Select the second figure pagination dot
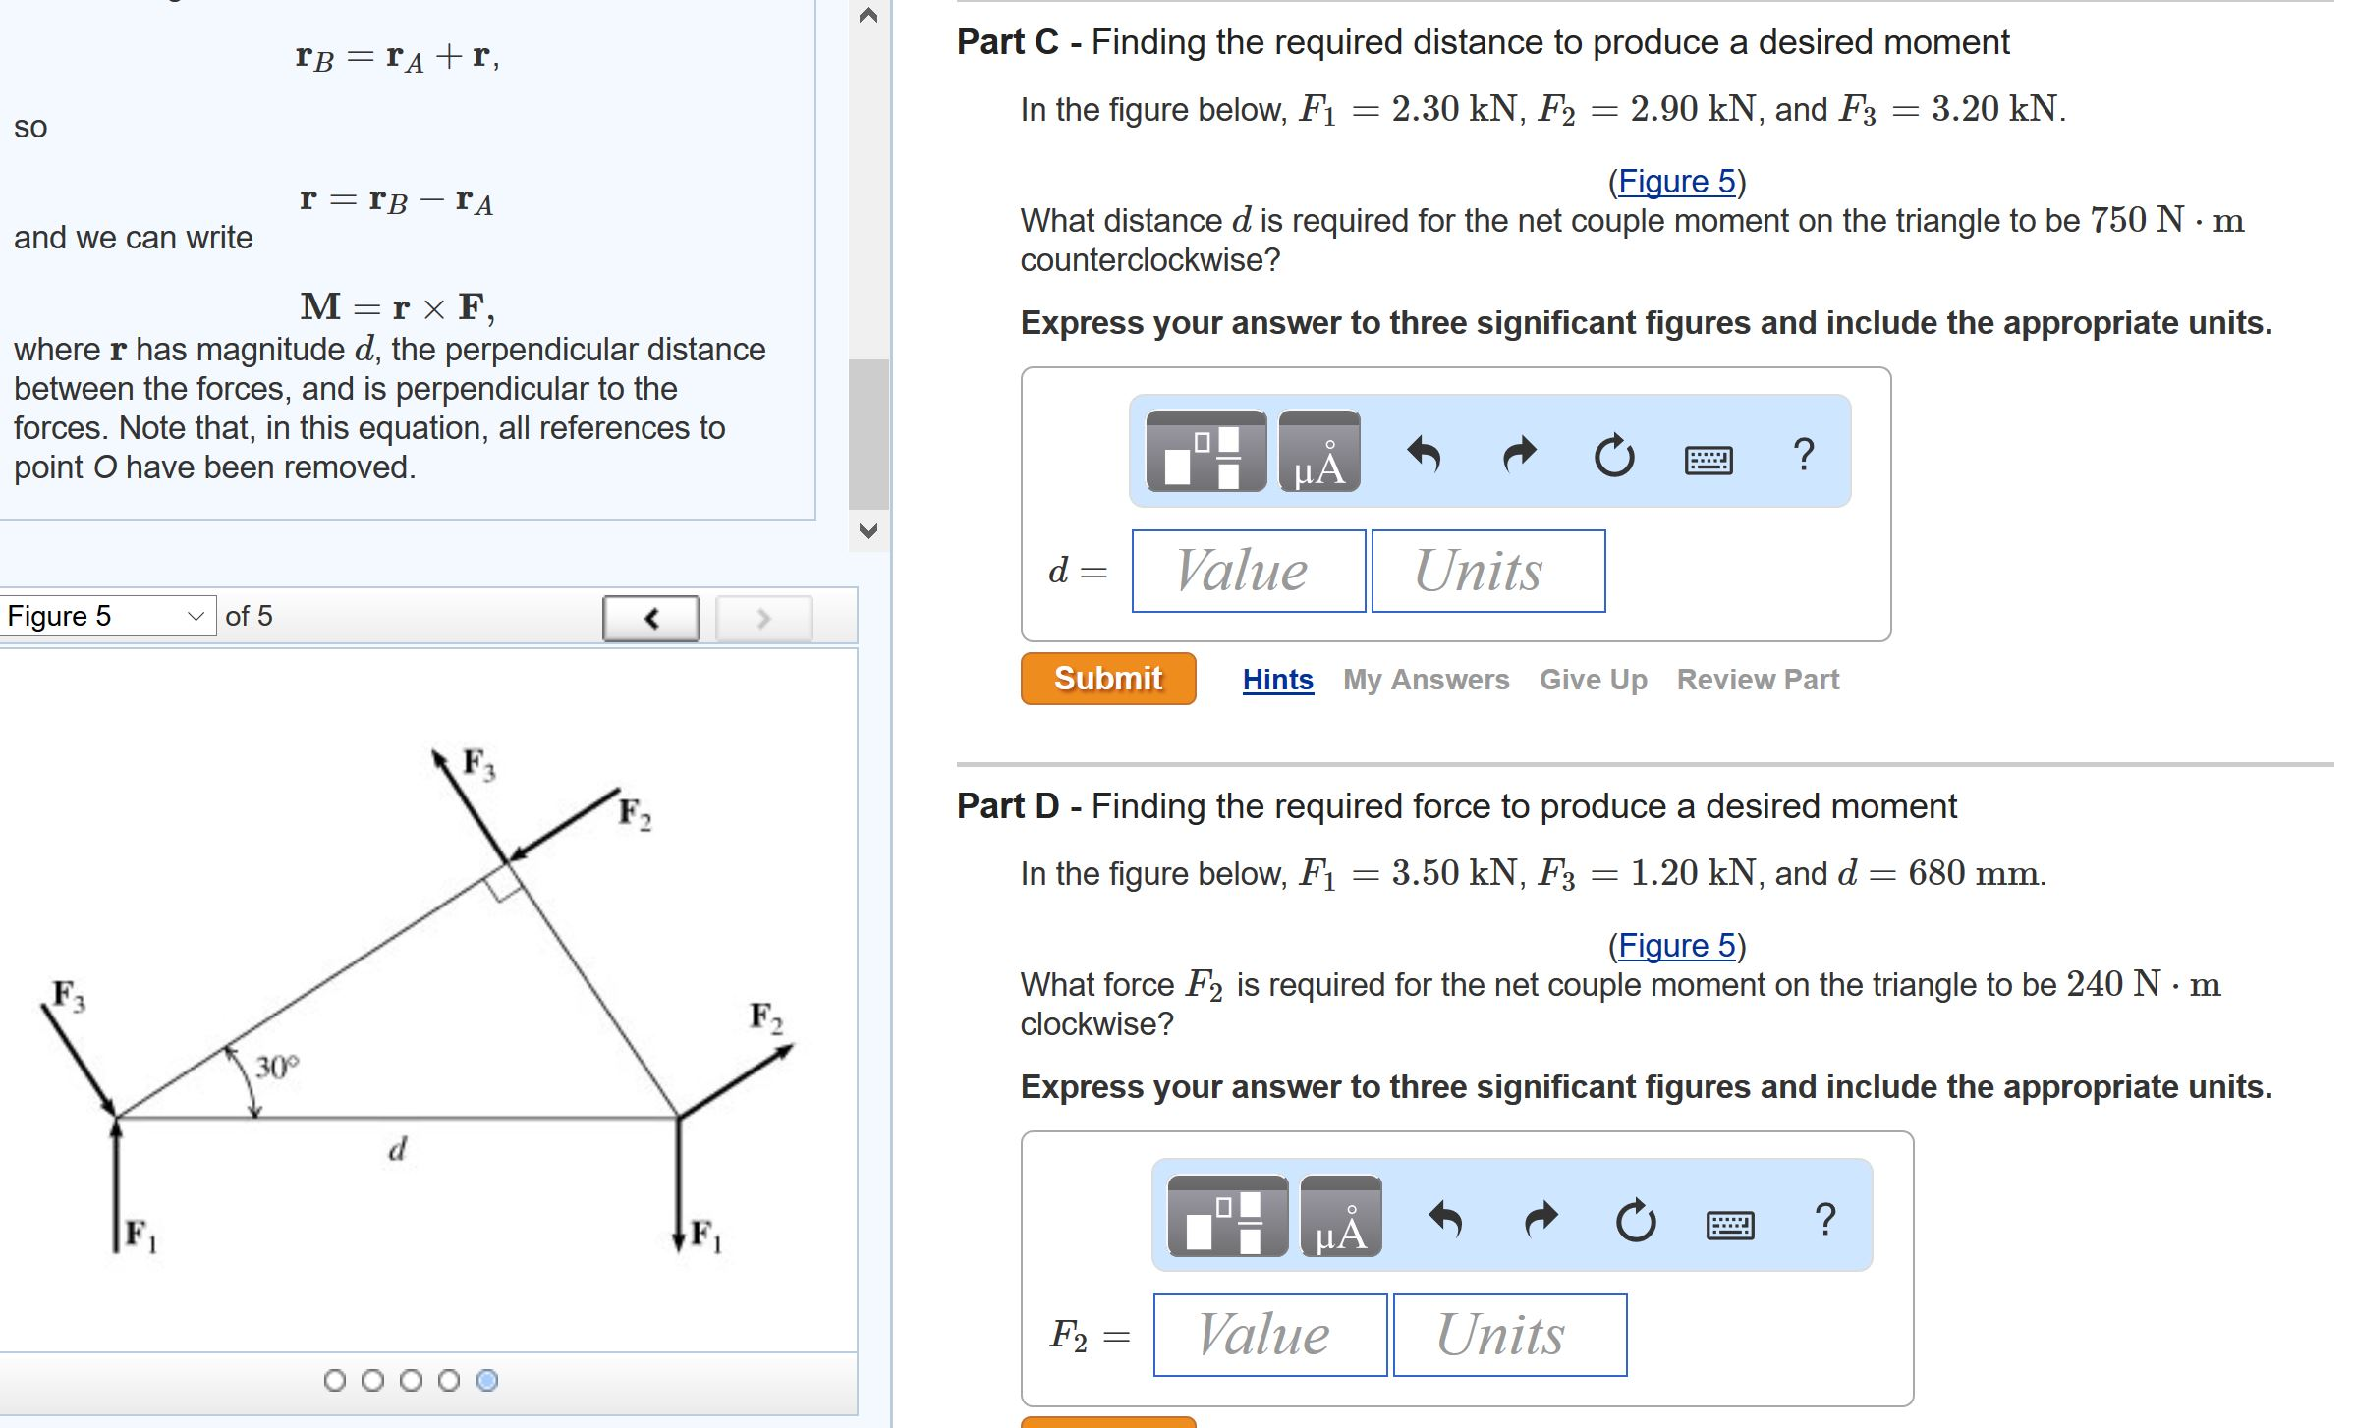This screenshot has width=2353, height=1428. [371, 1381]
